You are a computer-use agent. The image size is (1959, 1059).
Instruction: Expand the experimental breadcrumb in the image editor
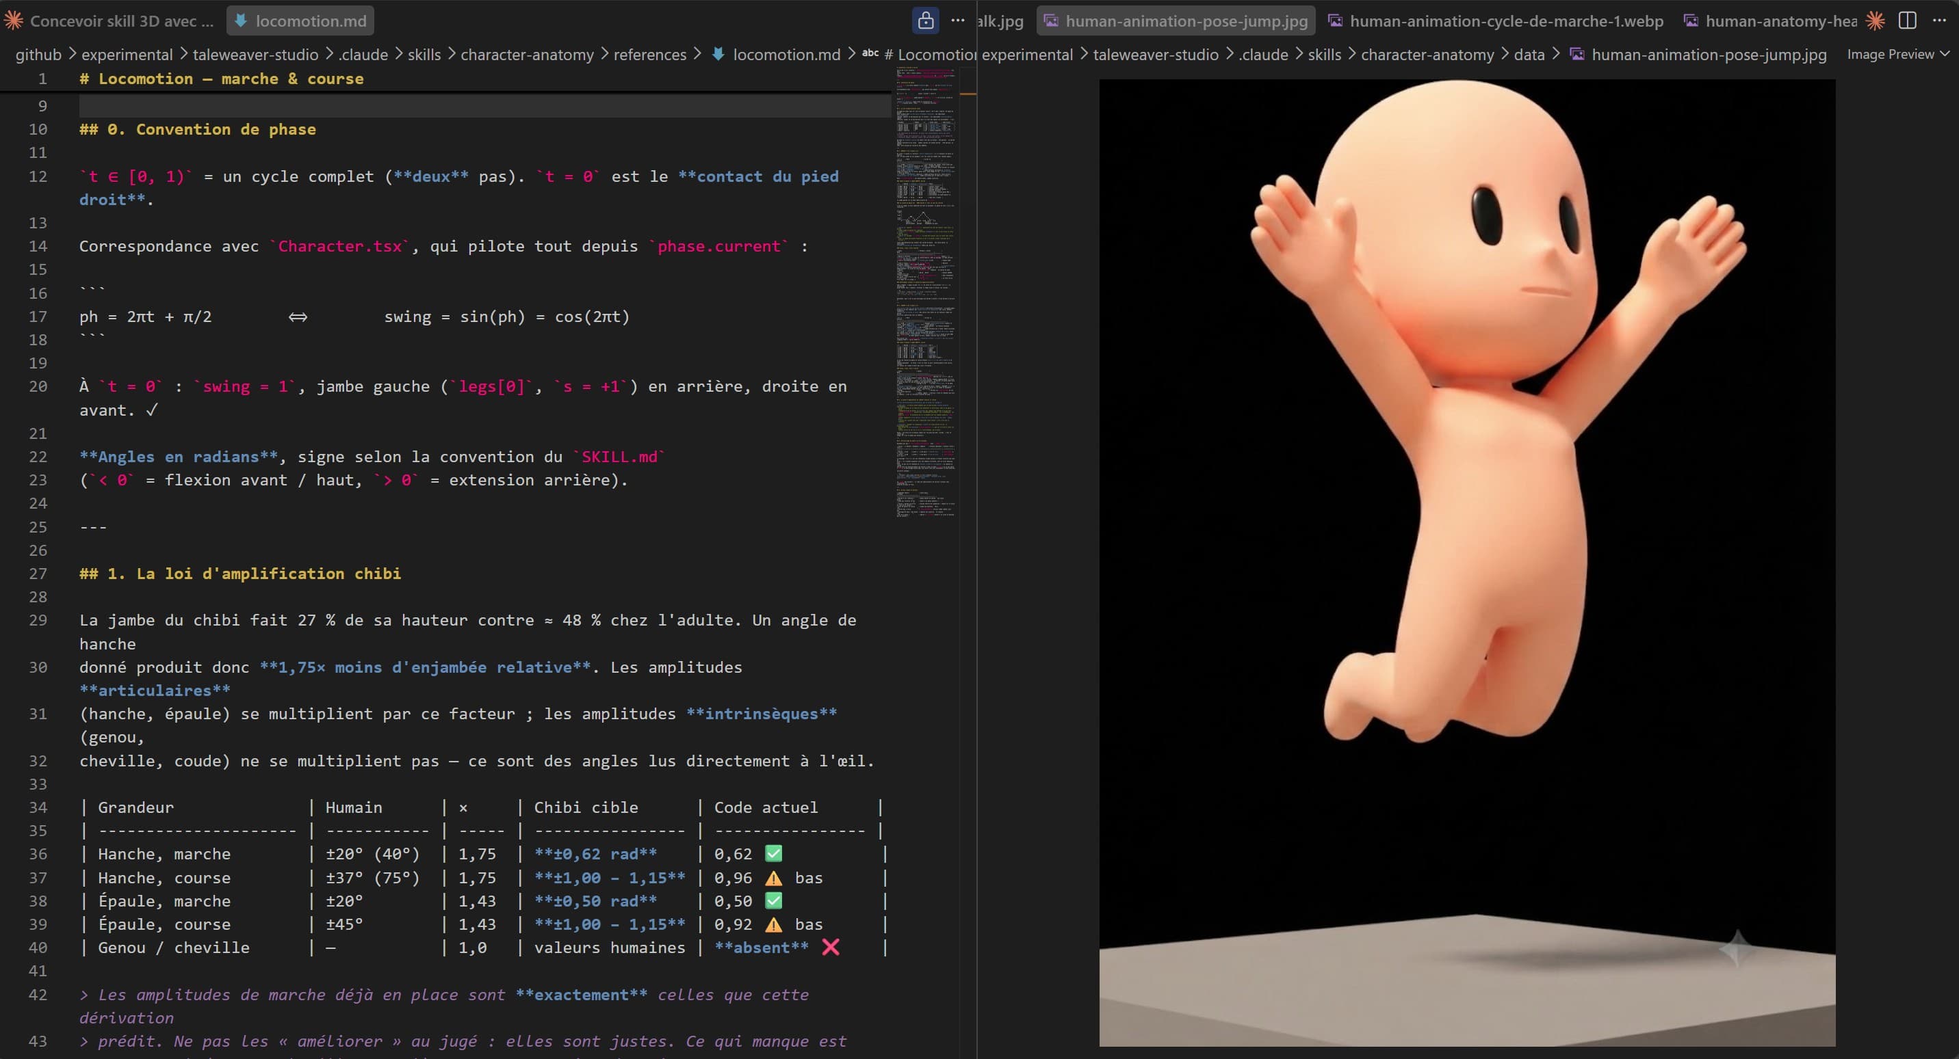click(x=1028, y=55)
